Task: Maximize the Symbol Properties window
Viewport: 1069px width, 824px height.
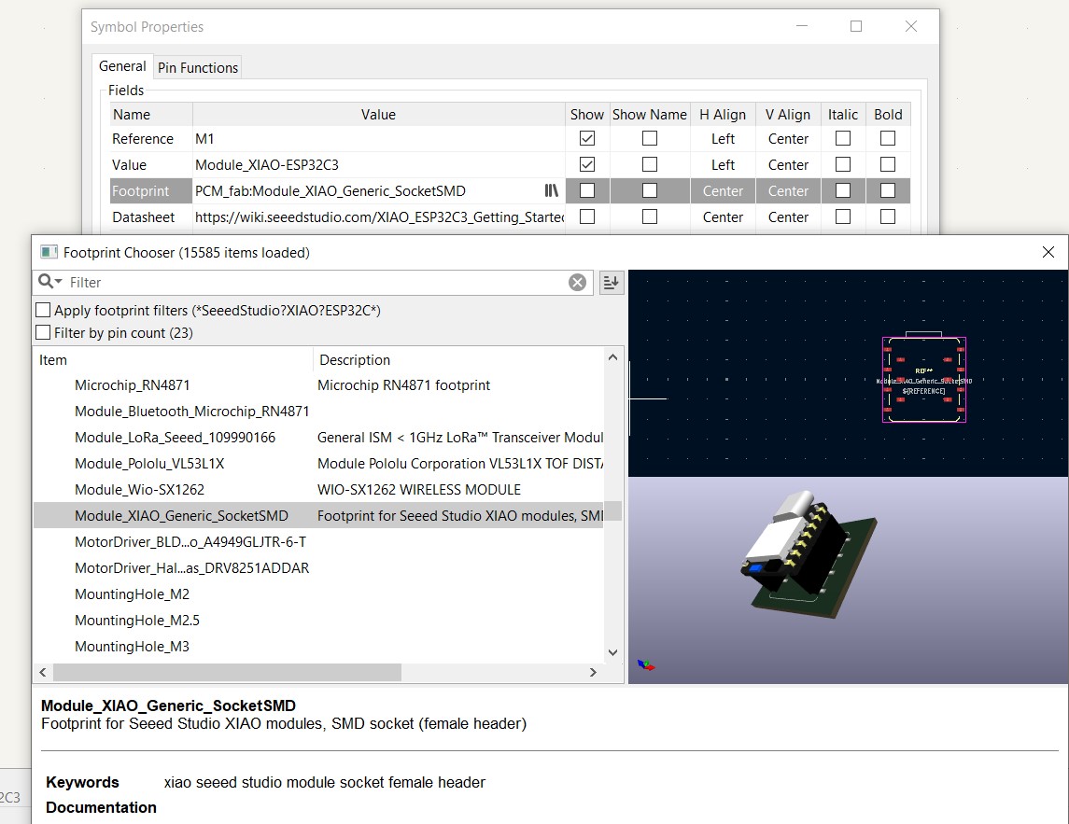Action: coord(856,26)
